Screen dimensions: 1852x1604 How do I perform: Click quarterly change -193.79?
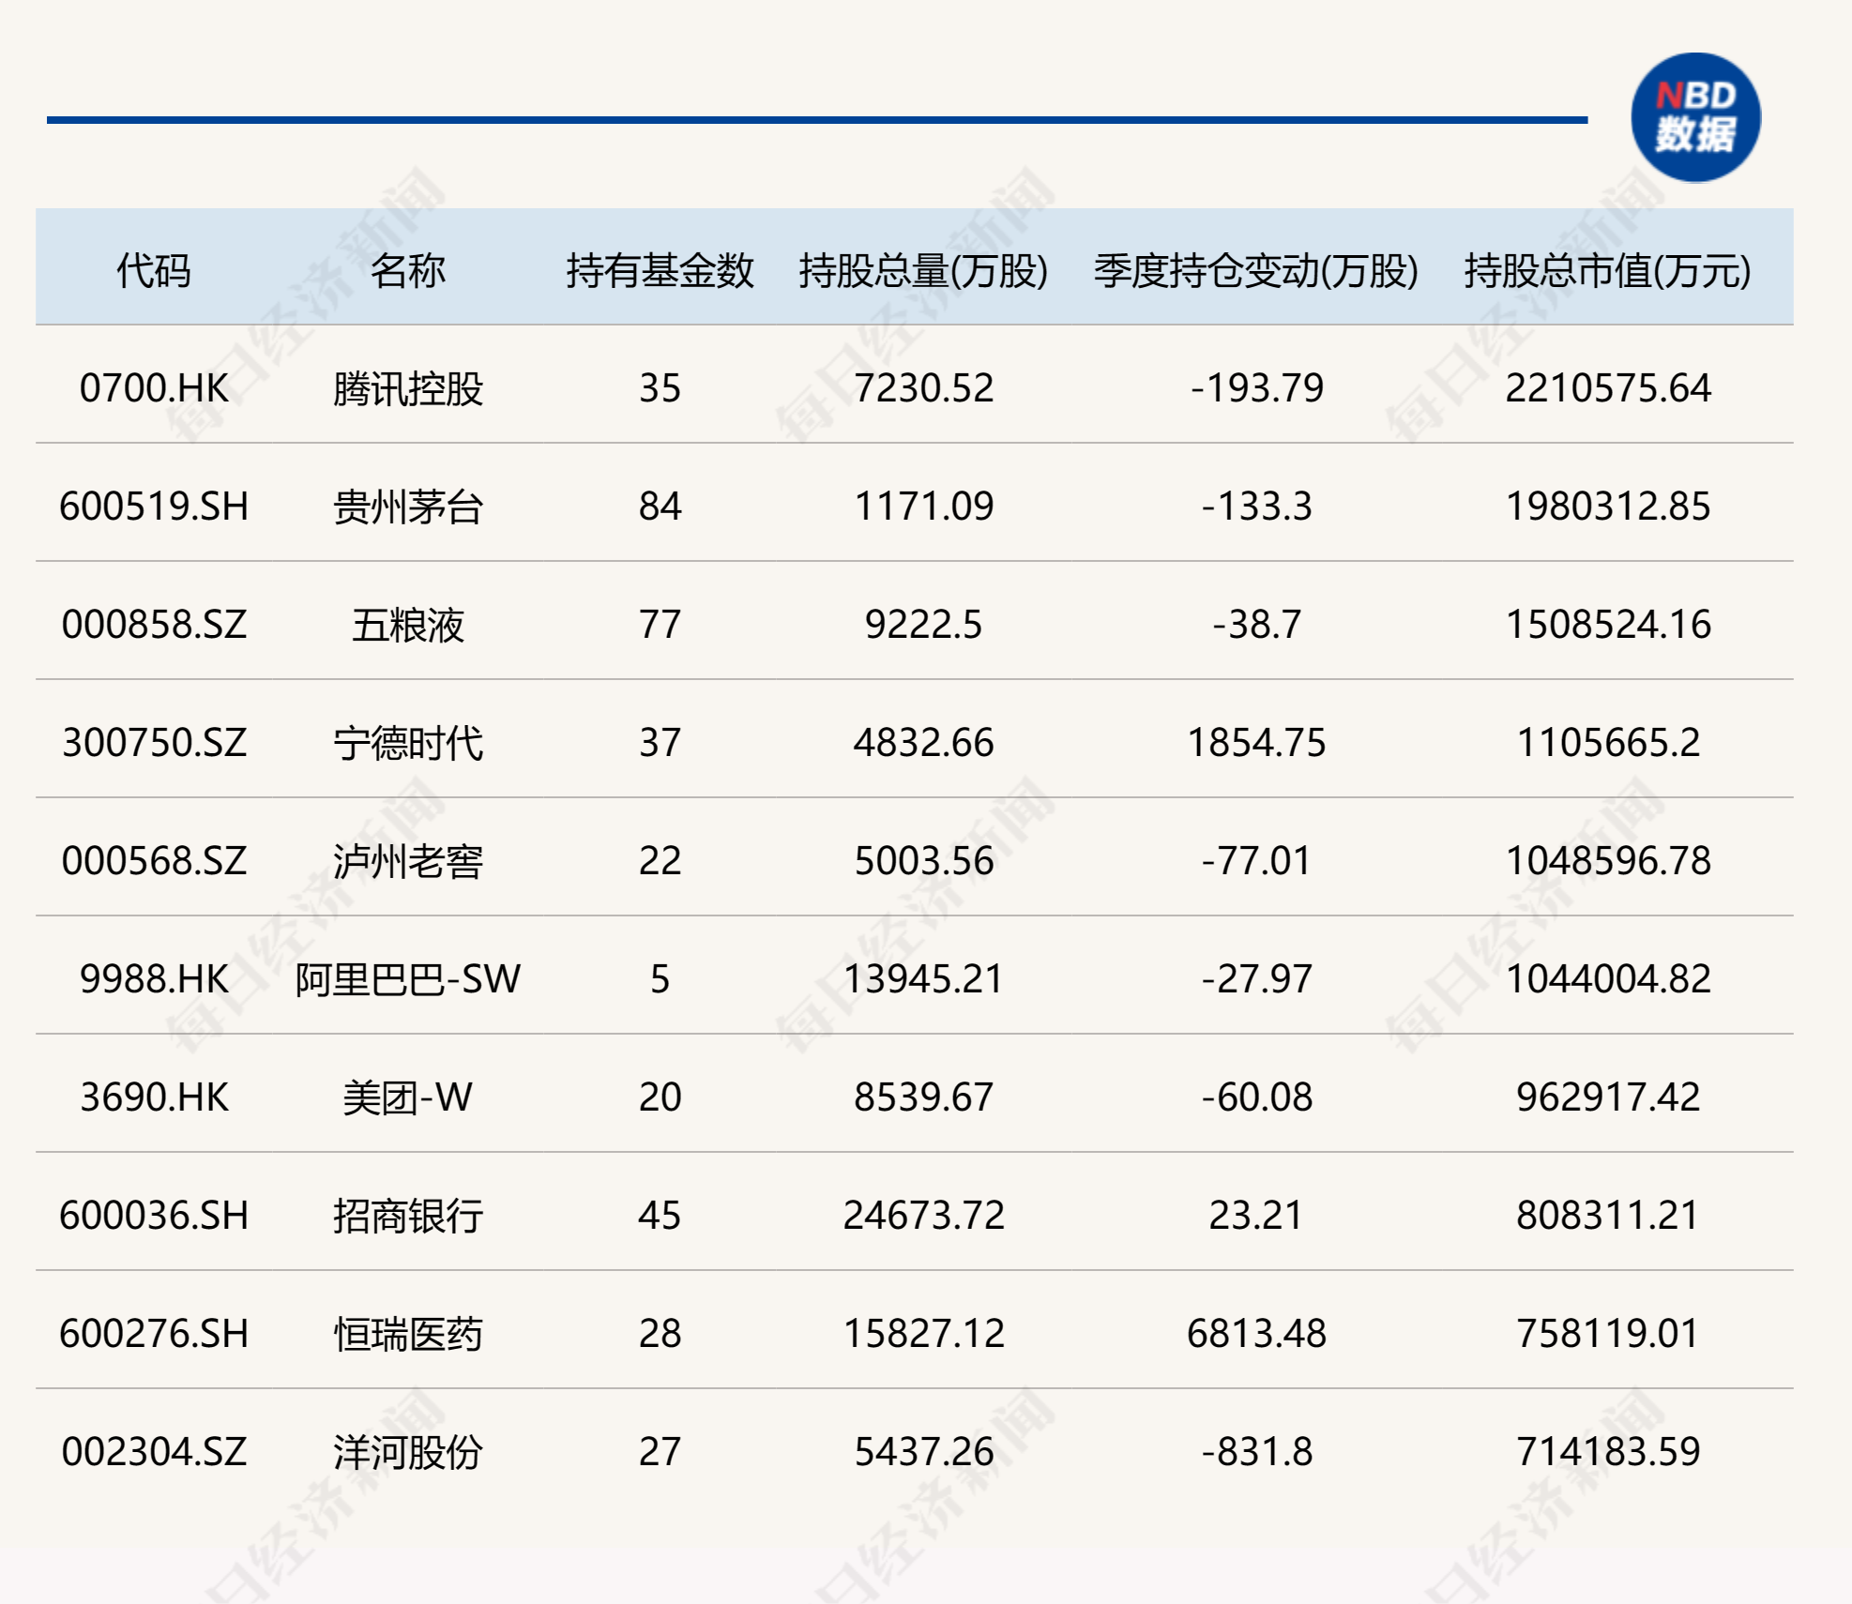coord(1256,388)
